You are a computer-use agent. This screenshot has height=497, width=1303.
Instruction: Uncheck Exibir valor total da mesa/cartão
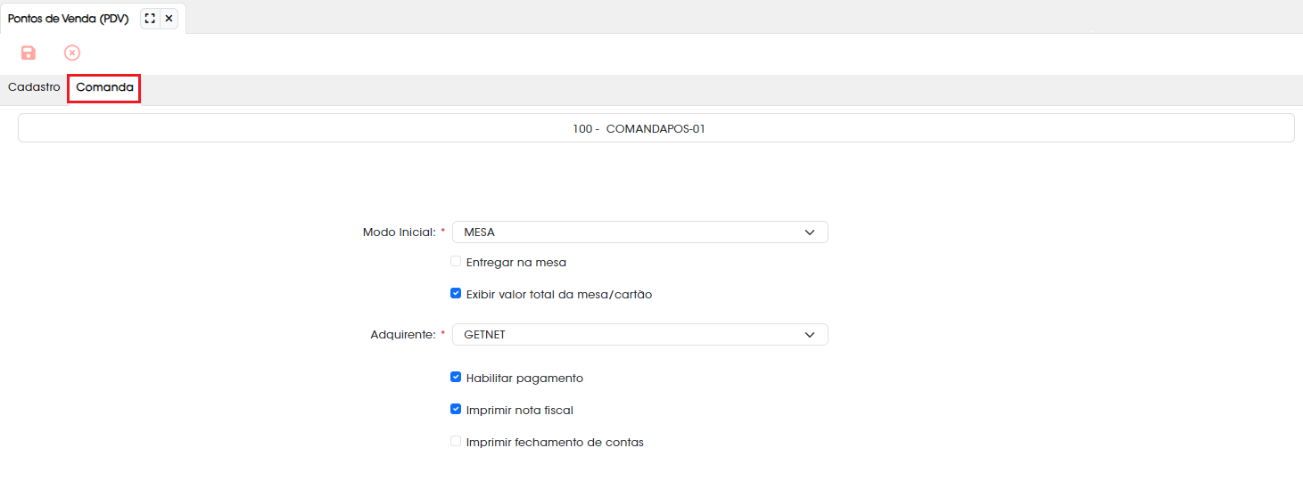[456, 293]
